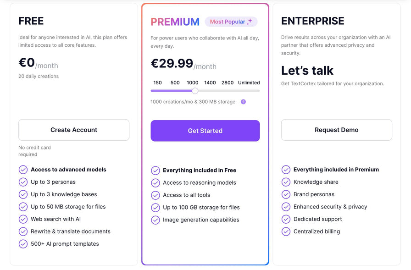Click the storage info question mark icon
Screen dimensions: 411x270
click(243, 102)
